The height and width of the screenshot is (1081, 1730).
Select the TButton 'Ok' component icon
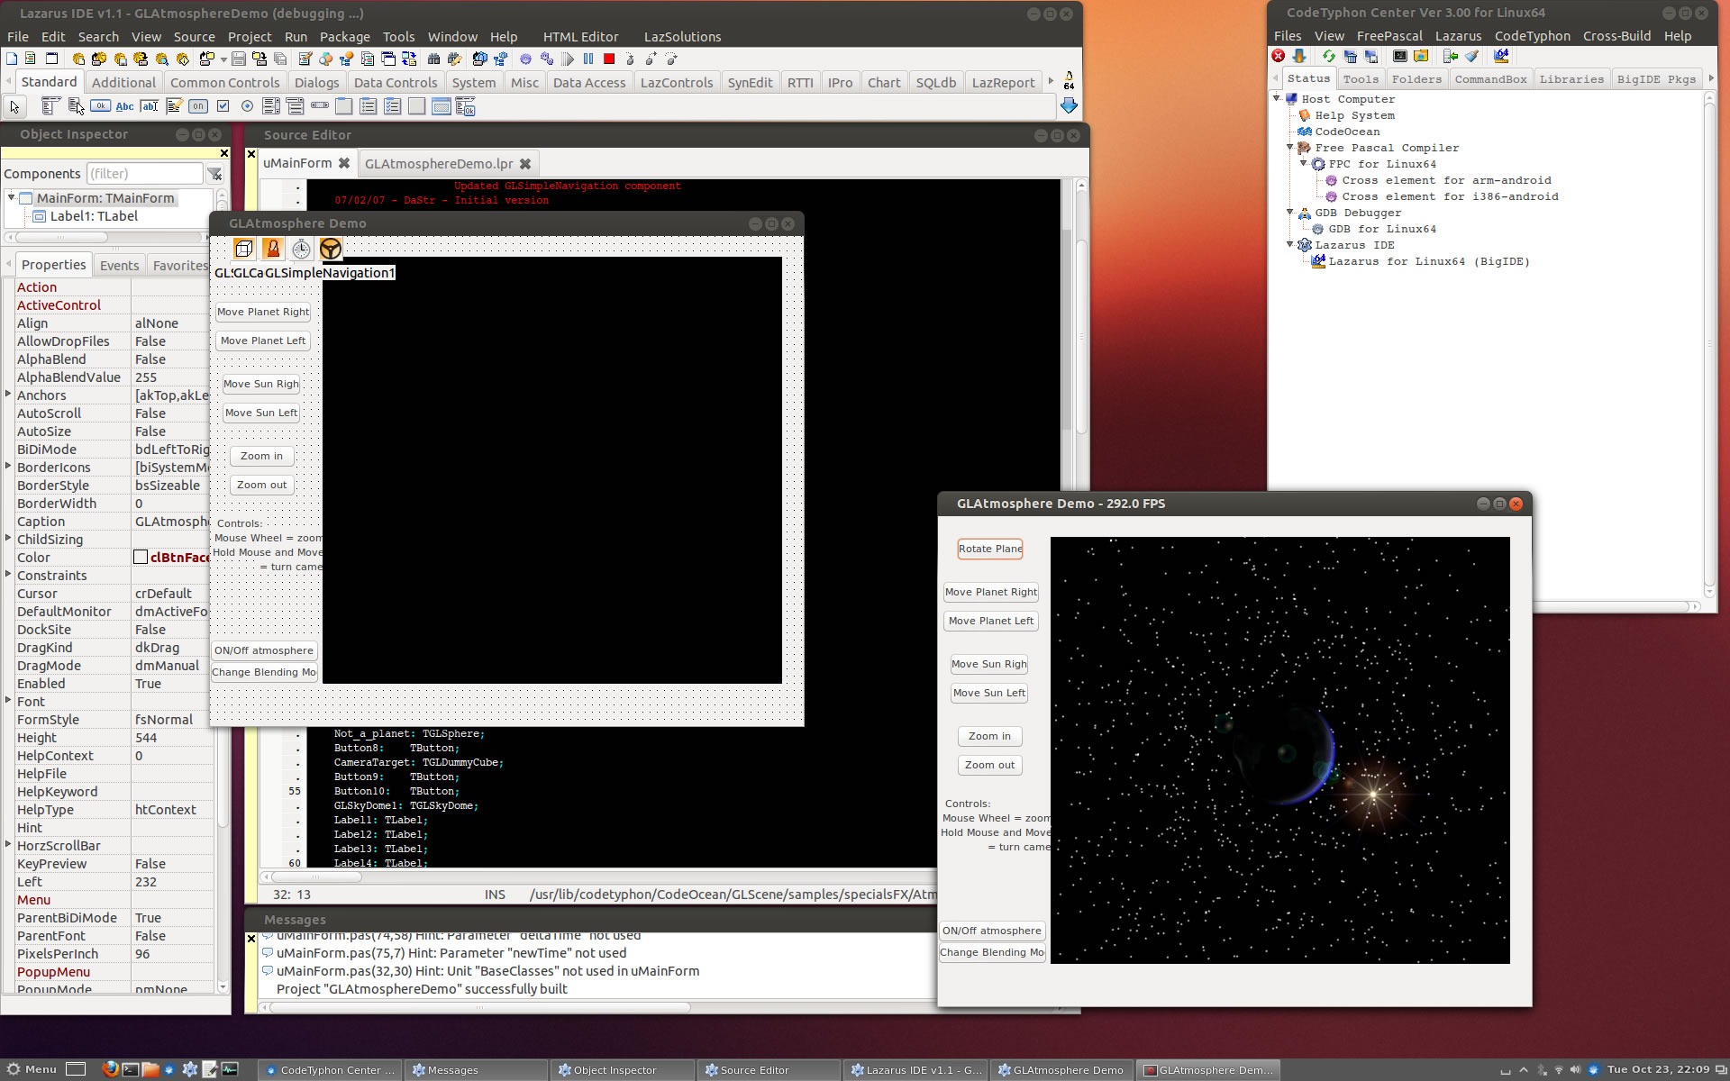[x=101, y=106]
